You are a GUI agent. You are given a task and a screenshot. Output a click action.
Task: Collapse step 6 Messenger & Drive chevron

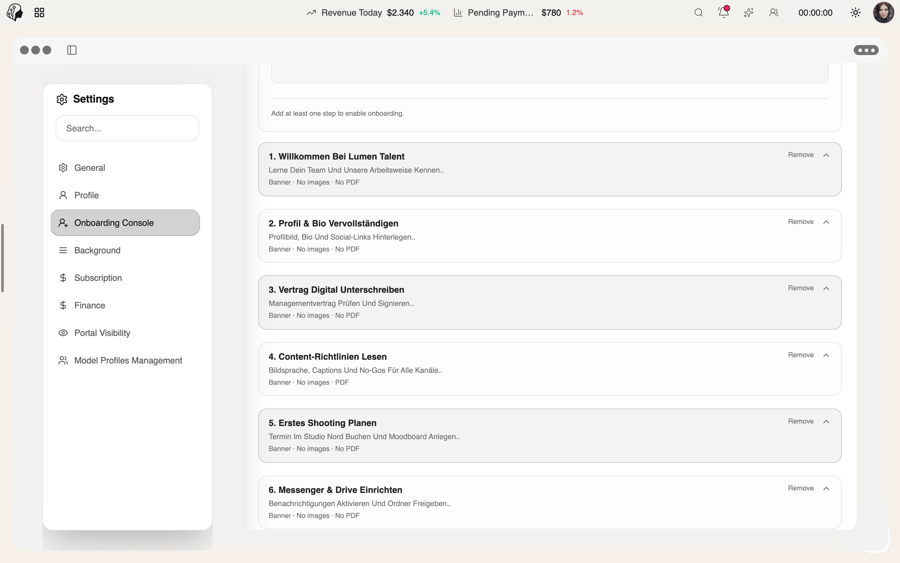[x=826, y=489]
